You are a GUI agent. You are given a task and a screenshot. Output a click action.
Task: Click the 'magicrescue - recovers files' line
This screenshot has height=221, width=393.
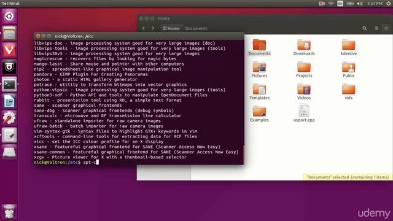pos(105,59)
